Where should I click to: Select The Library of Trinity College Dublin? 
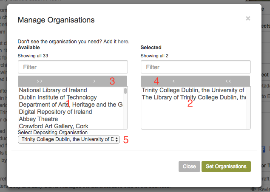pyautogui.click(x=193, y=97)
